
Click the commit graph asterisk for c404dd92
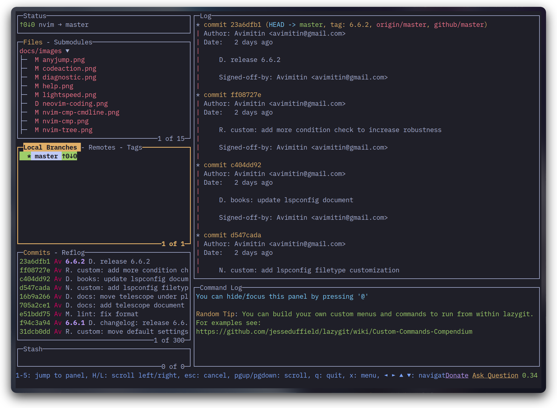point(198,165)
